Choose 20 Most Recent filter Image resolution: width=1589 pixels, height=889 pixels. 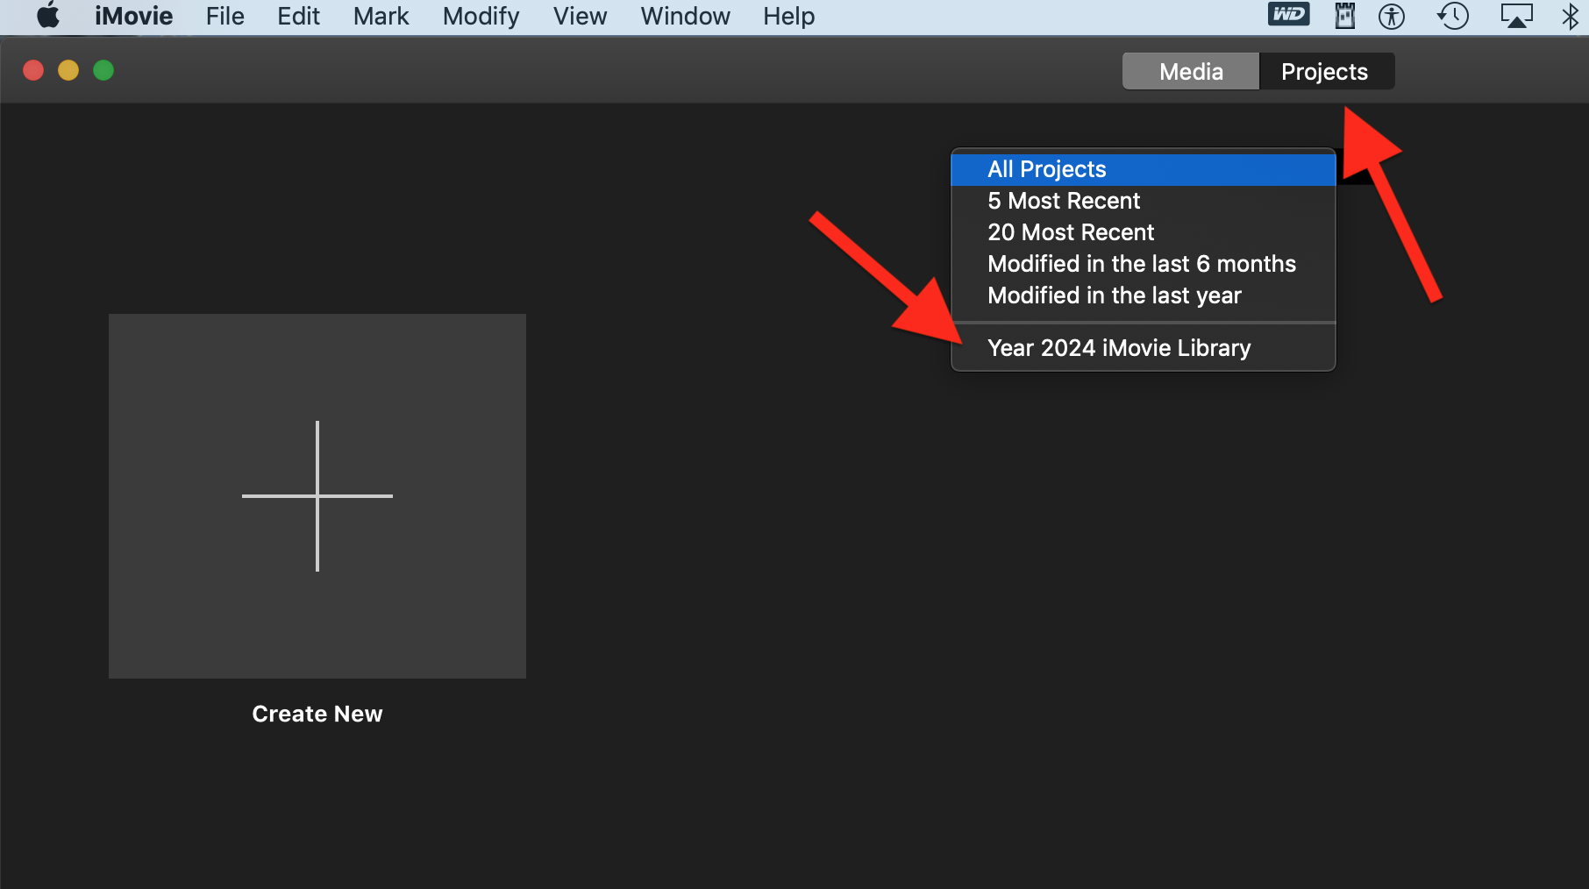click(1144, 232)
